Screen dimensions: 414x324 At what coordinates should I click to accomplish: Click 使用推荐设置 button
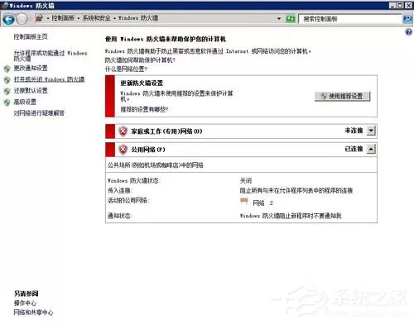[x=342, y=96]
